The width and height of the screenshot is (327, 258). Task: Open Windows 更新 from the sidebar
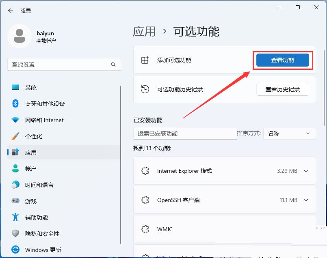(15, 250)
